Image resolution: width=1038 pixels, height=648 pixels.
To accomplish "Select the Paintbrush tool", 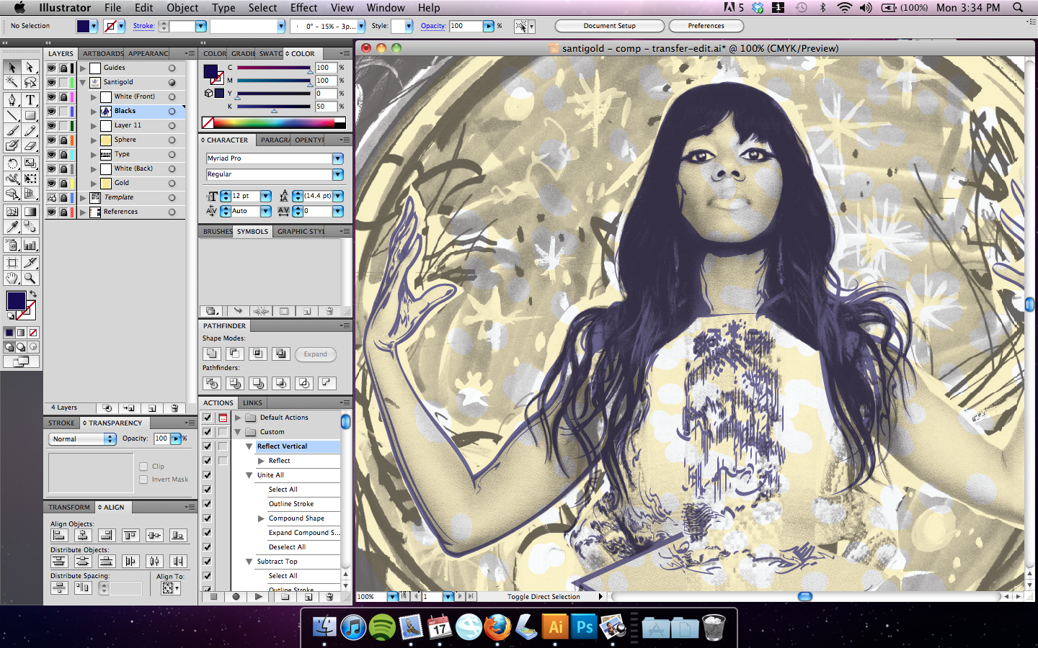I will coord(12,130).
